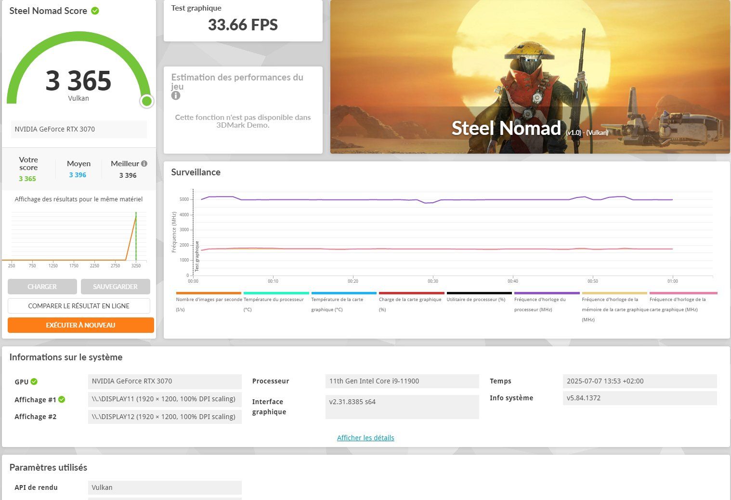Click the Informations sur le système heading

coord(66,357)
